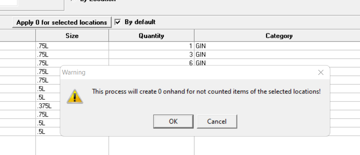Screen dimensions: 360x155
Task: Toggle the By default checkbox
Action: (118, 22)
